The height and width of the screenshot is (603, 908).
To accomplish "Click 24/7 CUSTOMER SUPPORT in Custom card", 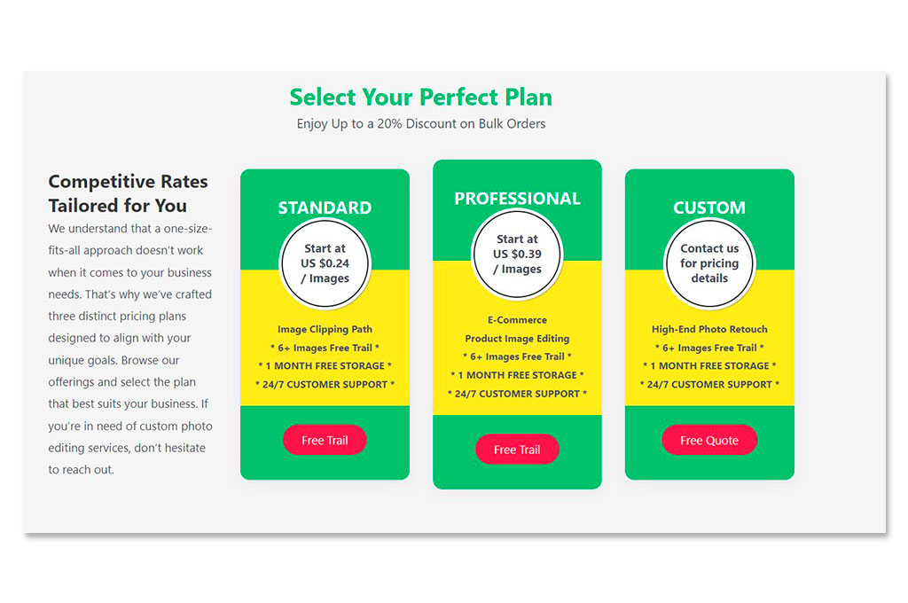I will pyautogui.click(x=709, y=384).
